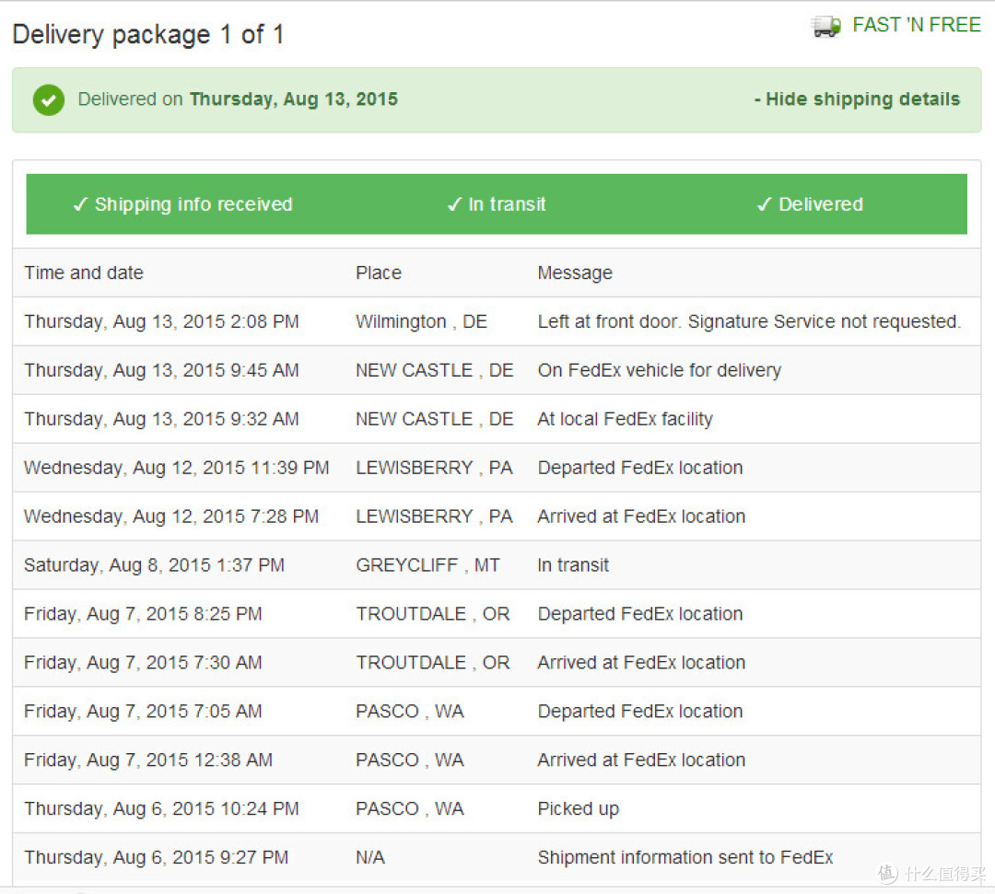995x894 pixels.
Task: Click the Delivered on Thursday, Aug 13 banner text
Action: (x=238, y=99)
